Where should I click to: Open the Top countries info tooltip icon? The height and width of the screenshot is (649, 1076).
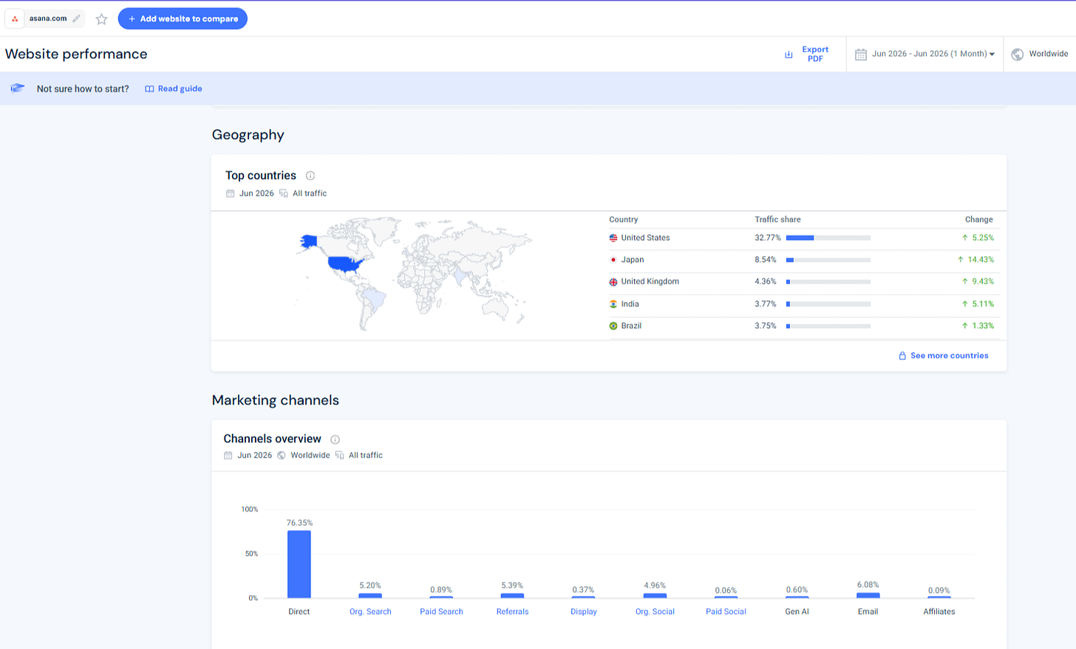(x=310, y=176)
